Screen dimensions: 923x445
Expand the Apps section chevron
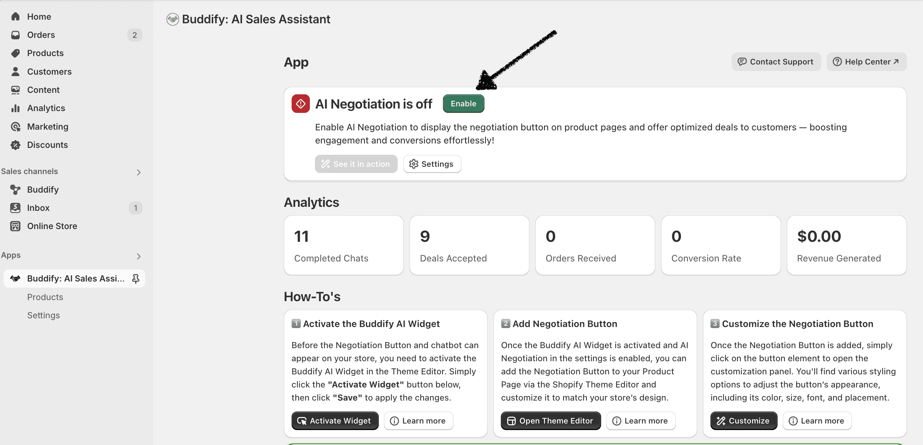point(139,256)
